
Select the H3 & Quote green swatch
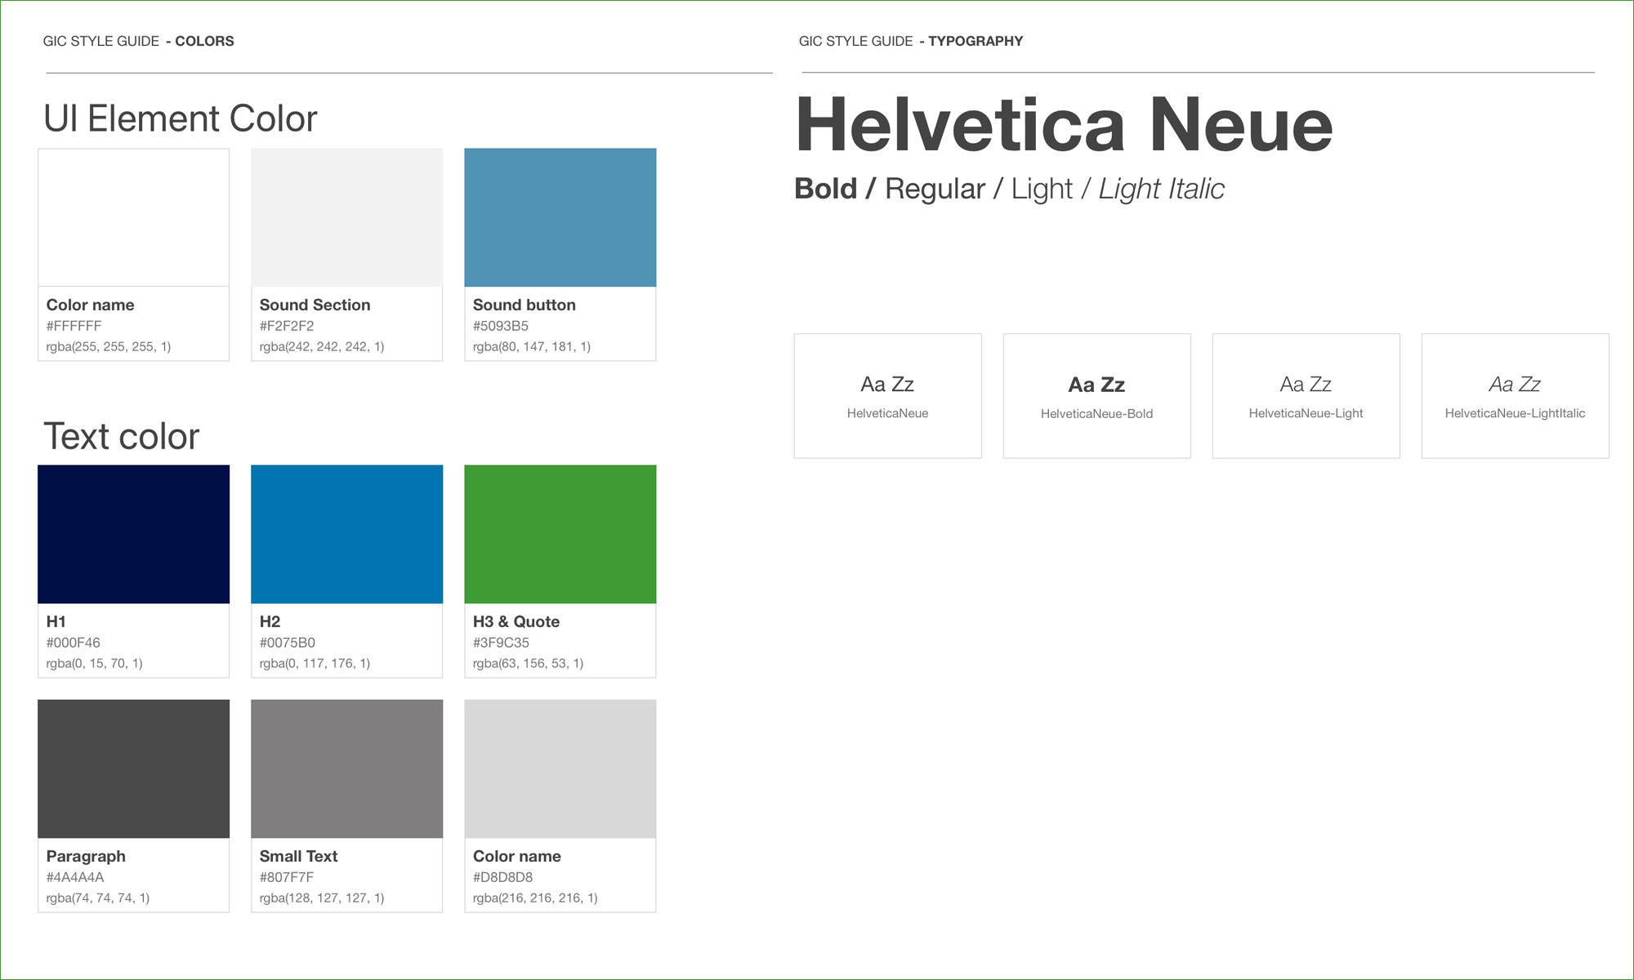click(560, 534)
